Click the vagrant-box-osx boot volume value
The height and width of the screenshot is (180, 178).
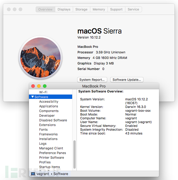pyautogui.click(x=138, y=111)
